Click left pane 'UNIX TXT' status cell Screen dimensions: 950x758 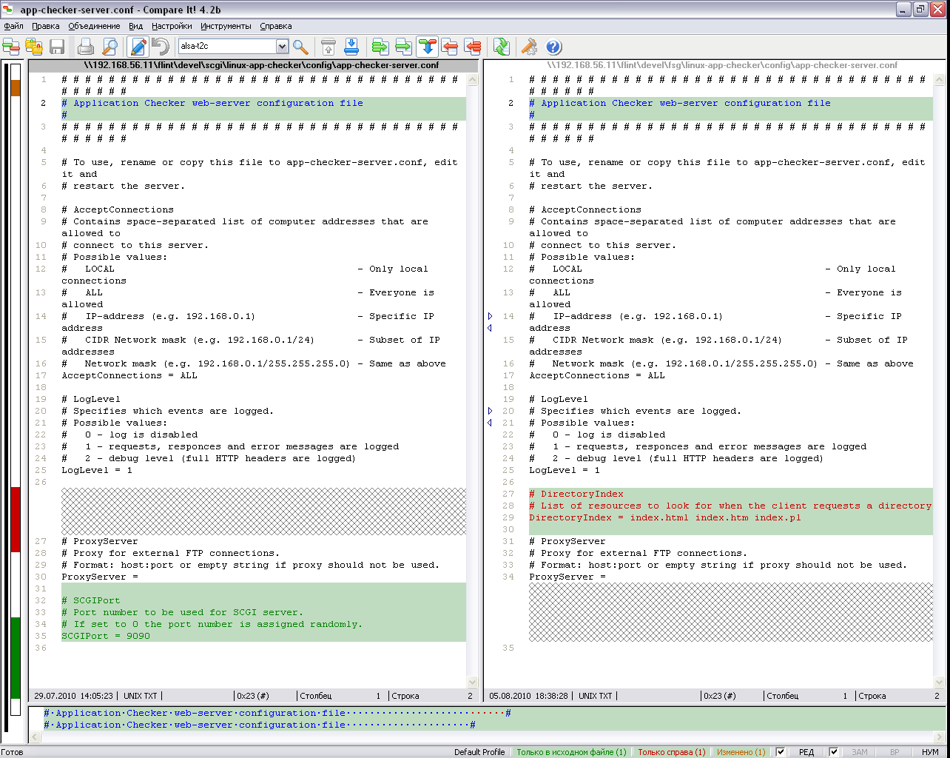click(141, 696)
